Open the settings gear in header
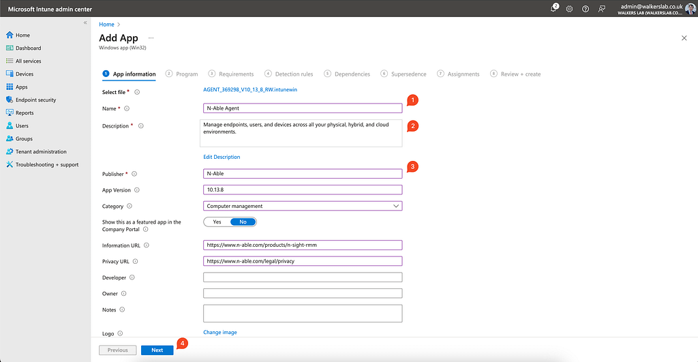The width and height of the screenshot is (698, 362). 569,9
